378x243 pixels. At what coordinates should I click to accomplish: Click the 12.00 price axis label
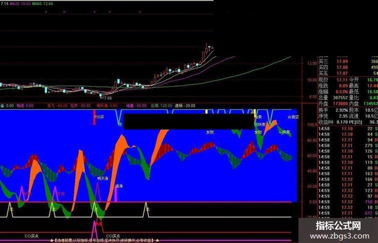point(312,63)
